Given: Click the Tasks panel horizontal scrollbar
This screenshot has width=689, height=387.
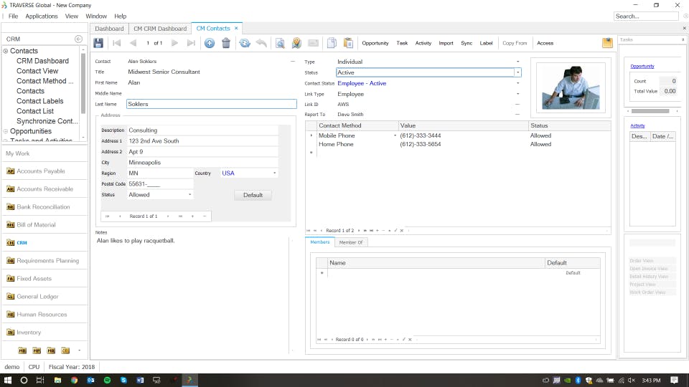Looking at the screenshot, I should coord(650,111).
